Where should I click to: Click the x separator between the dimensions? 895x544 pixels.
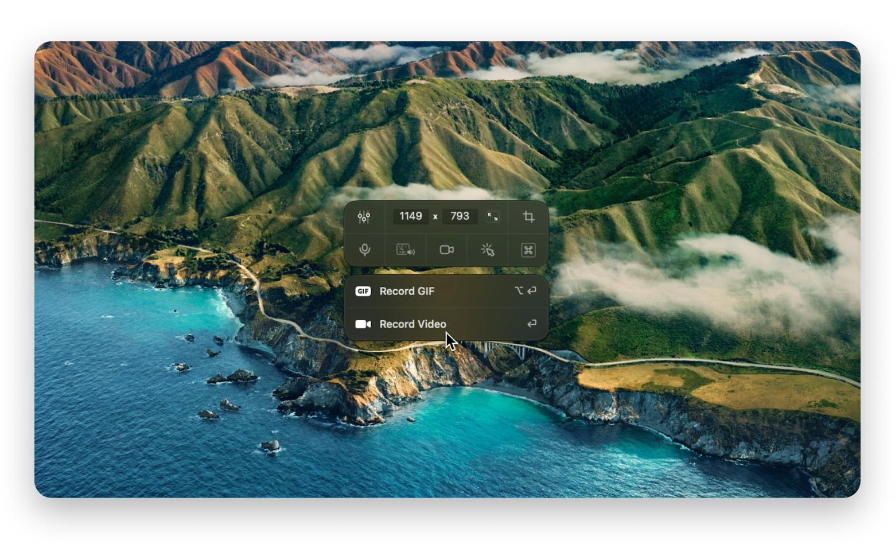pos(435,217)
